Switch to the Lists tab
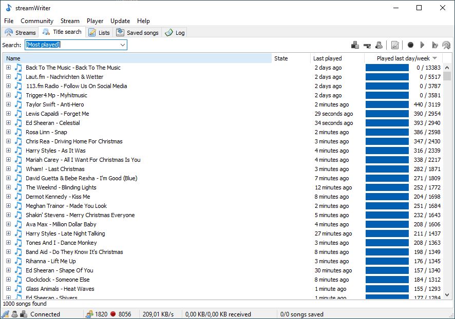Viewport: 455px width, 319px height. (x=99, y=32)
